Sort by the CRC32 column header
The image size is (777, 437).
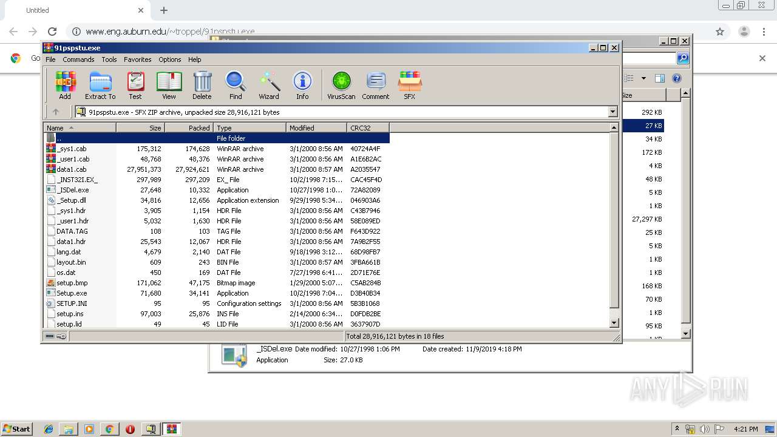pyautogui.click(x=368, y=127)
